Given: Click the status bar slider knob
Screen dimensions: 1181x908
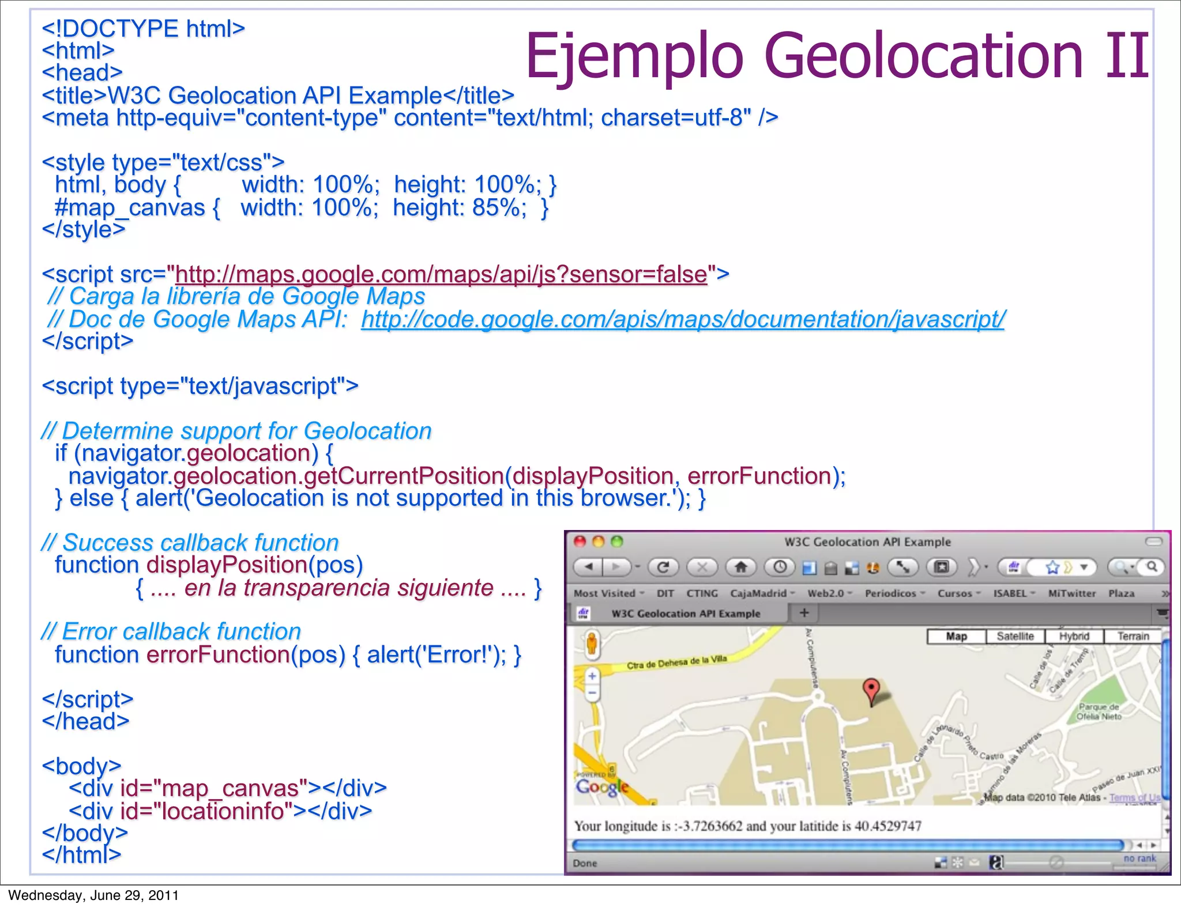Looking at the screenshot, I should pos(1055,862).
